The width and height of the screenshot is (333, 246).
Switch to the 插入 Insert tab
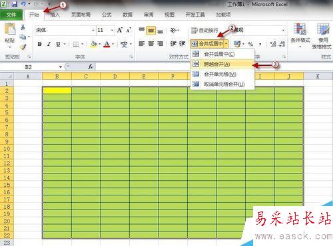[55, 15]
